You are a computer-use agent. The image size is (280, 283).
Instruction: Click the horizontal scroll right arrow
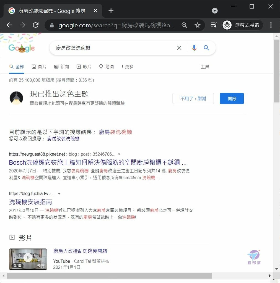(x=270, y=276)
